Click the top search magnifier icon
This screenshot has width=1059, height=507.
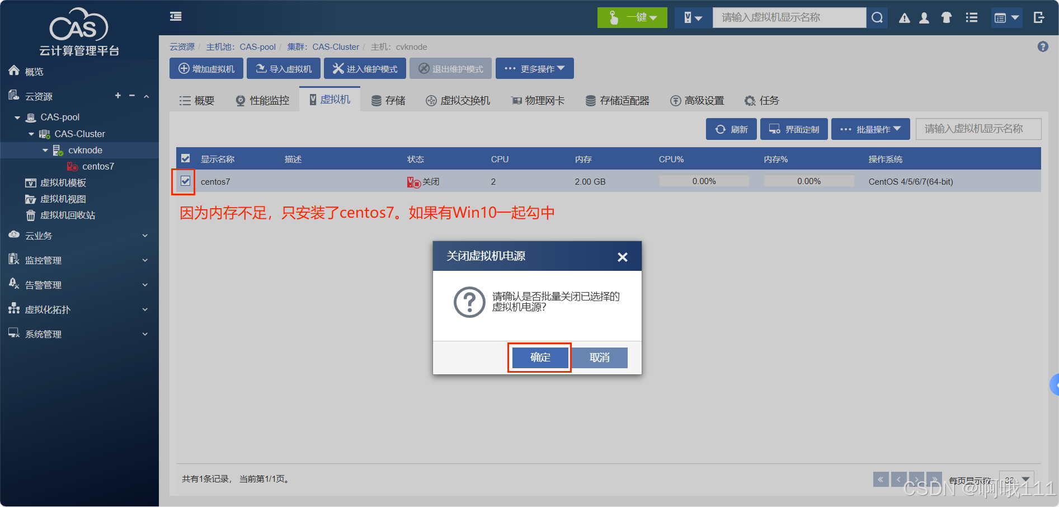click(877, 17)
